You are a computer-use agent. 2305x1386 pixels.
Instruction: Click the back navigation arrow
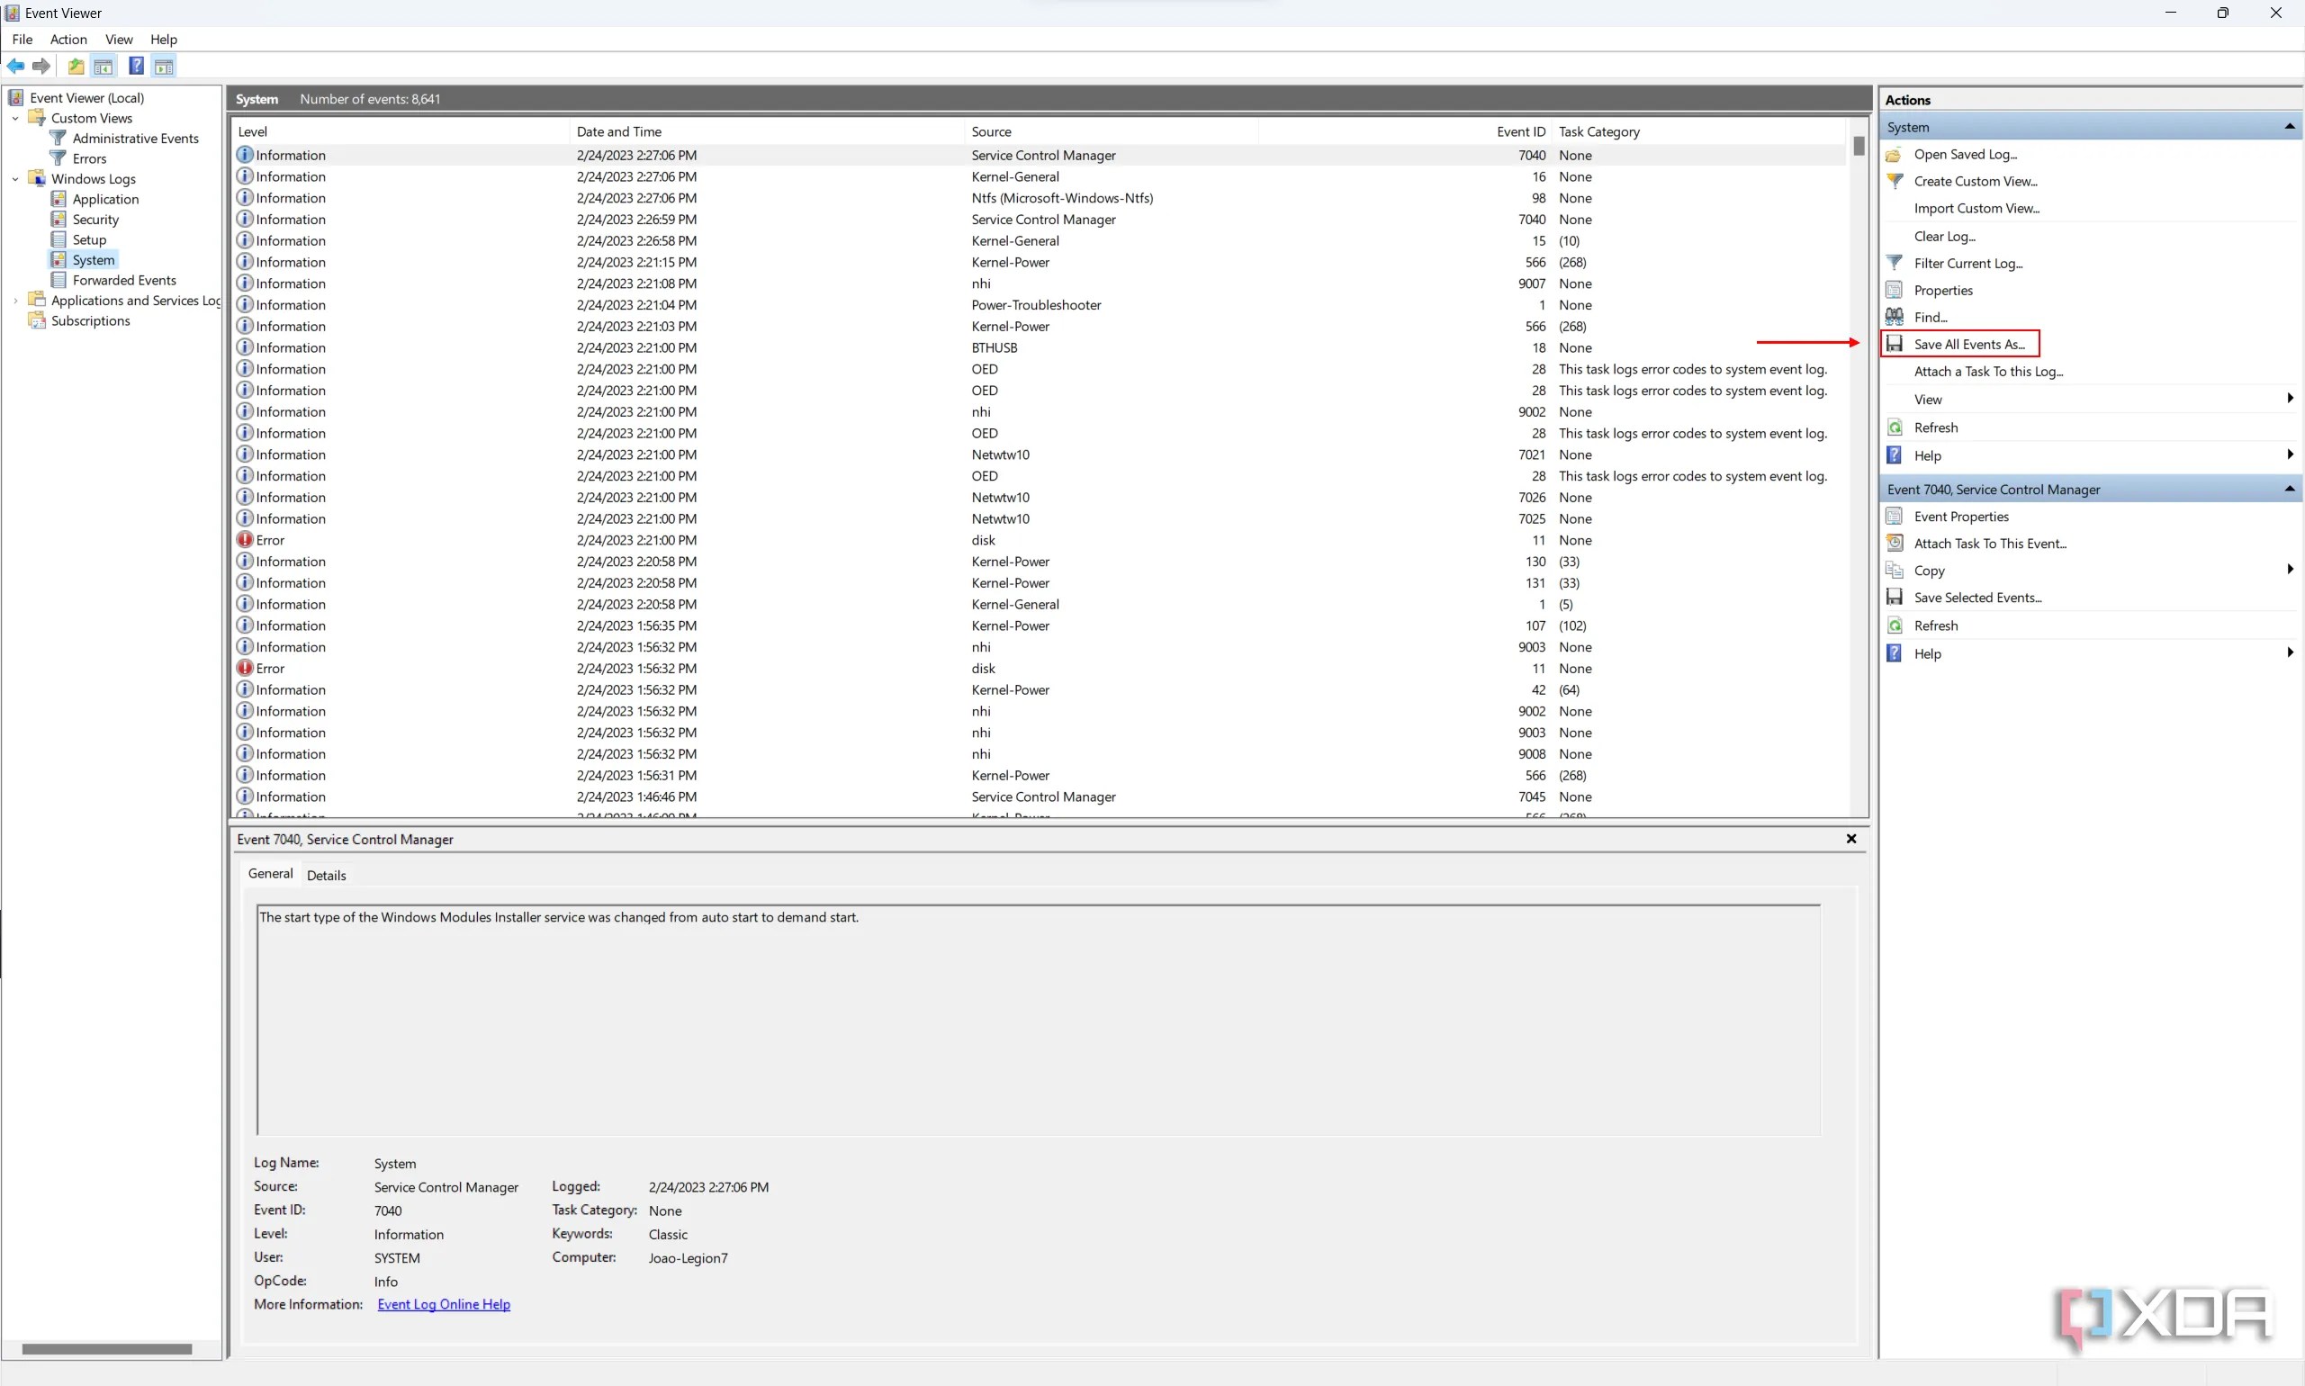coord(16,66)
